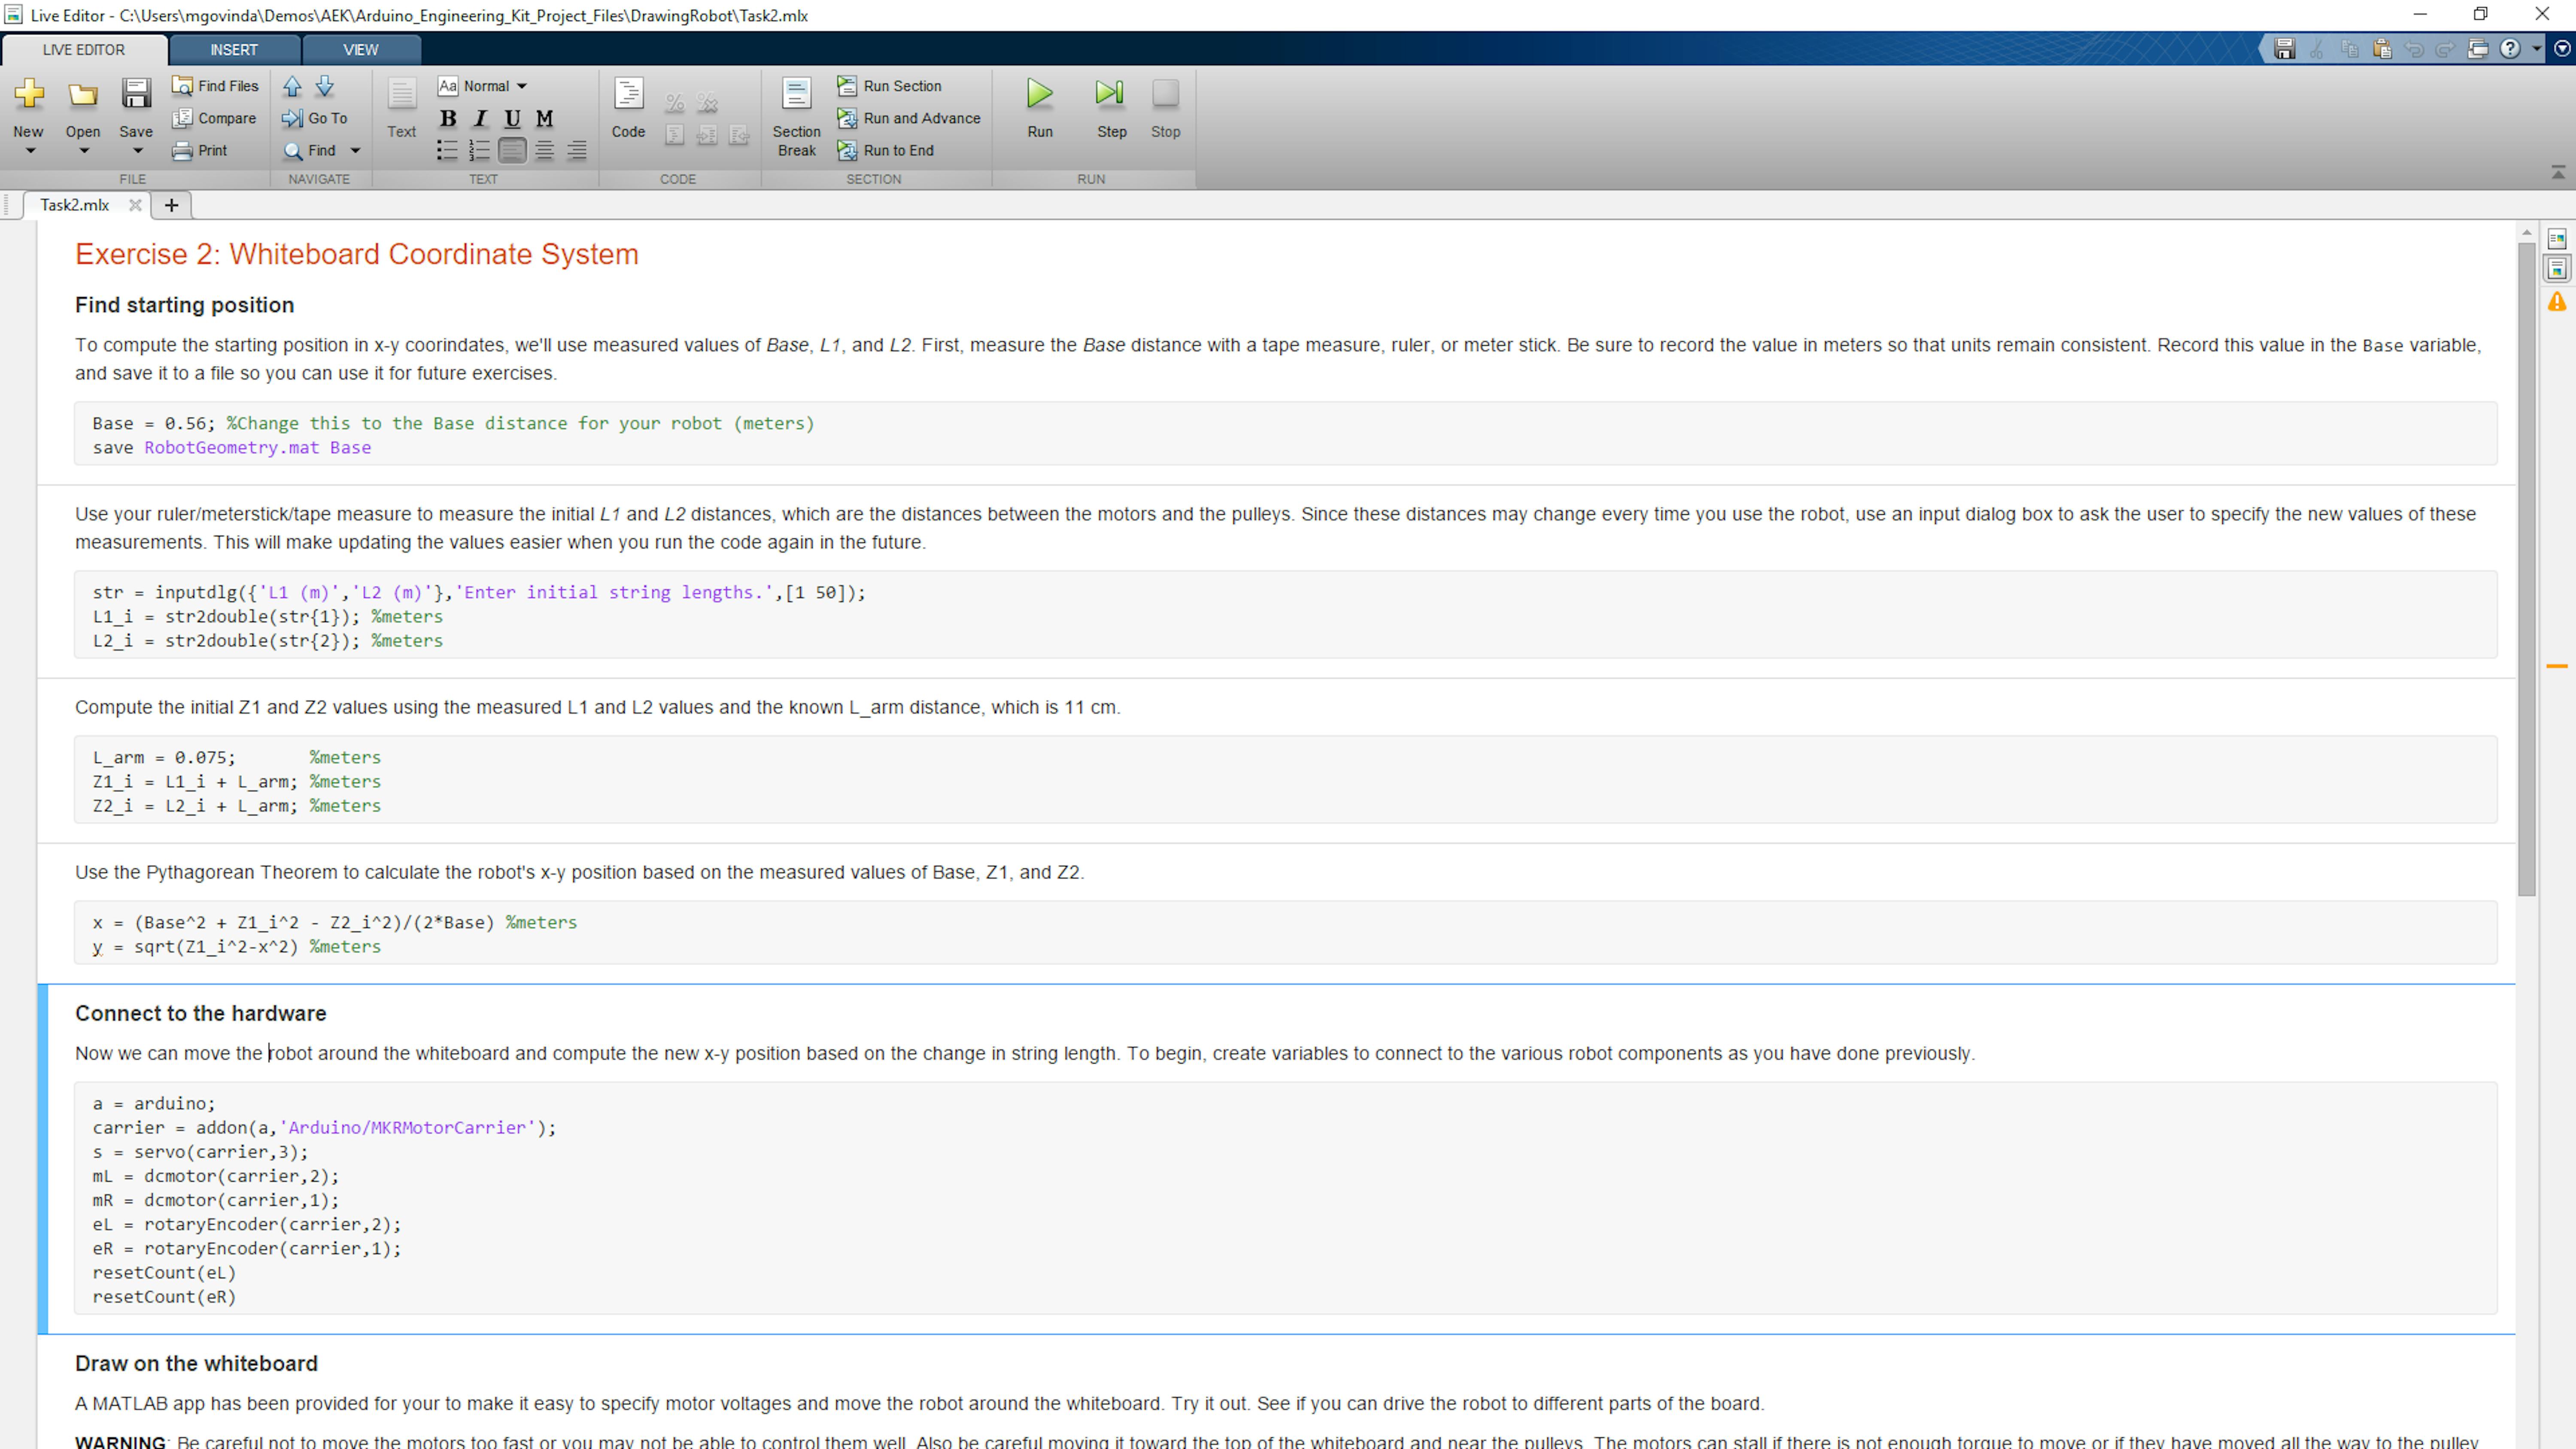Toggle underline formatting
The image size is (2576, 1449).
(512, 118)
